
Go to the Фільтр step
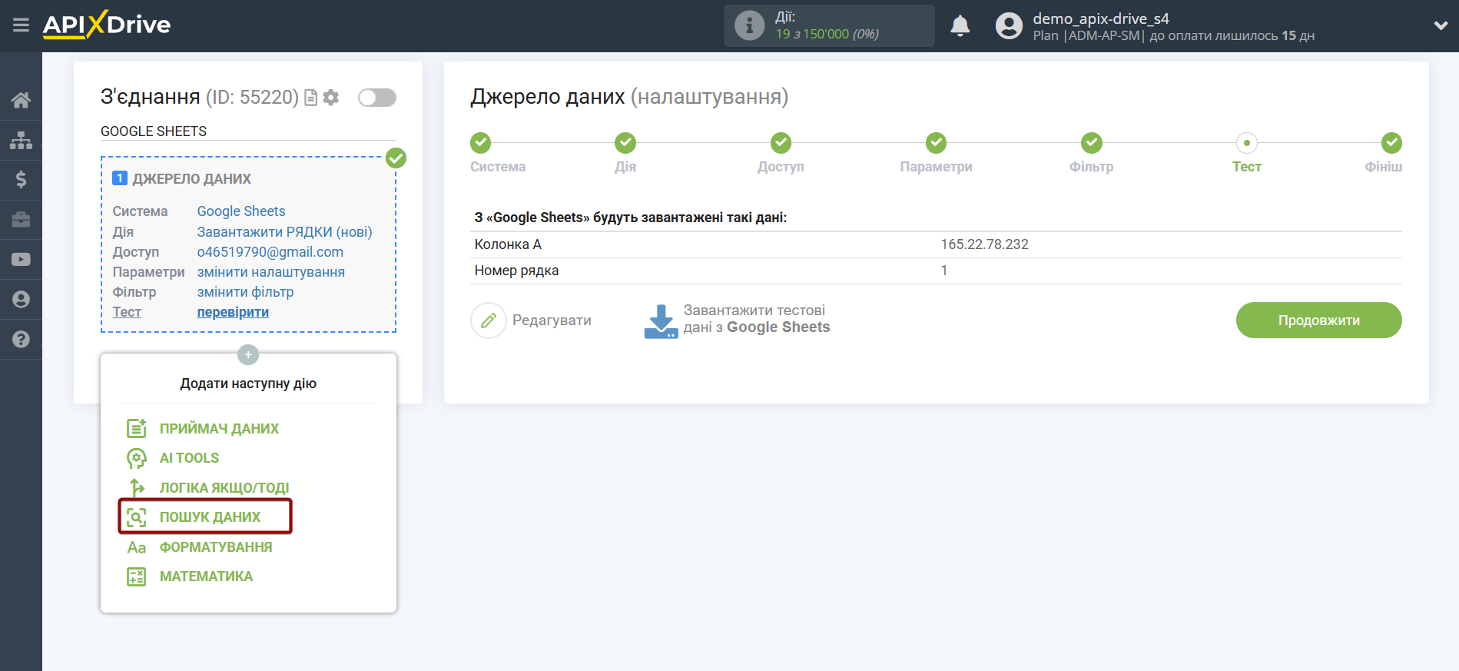[1091, 143]
